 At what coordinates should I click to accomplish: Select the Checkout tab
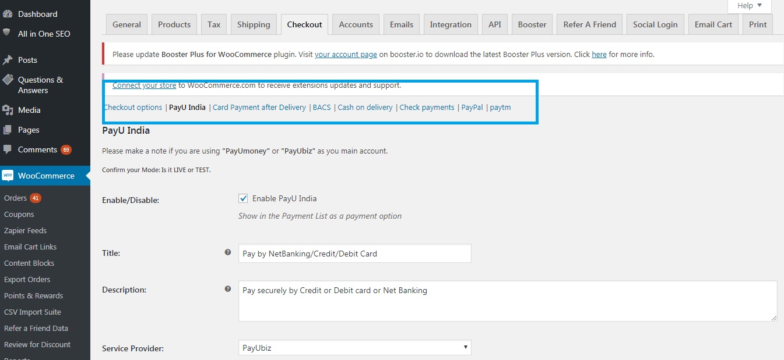pyautogui.click(x=304, y=24)
